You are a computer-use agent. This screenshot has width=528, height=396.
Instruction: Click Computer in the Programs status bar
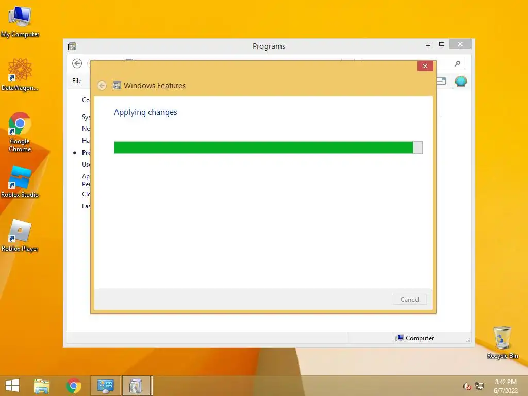tap(415, 338)
